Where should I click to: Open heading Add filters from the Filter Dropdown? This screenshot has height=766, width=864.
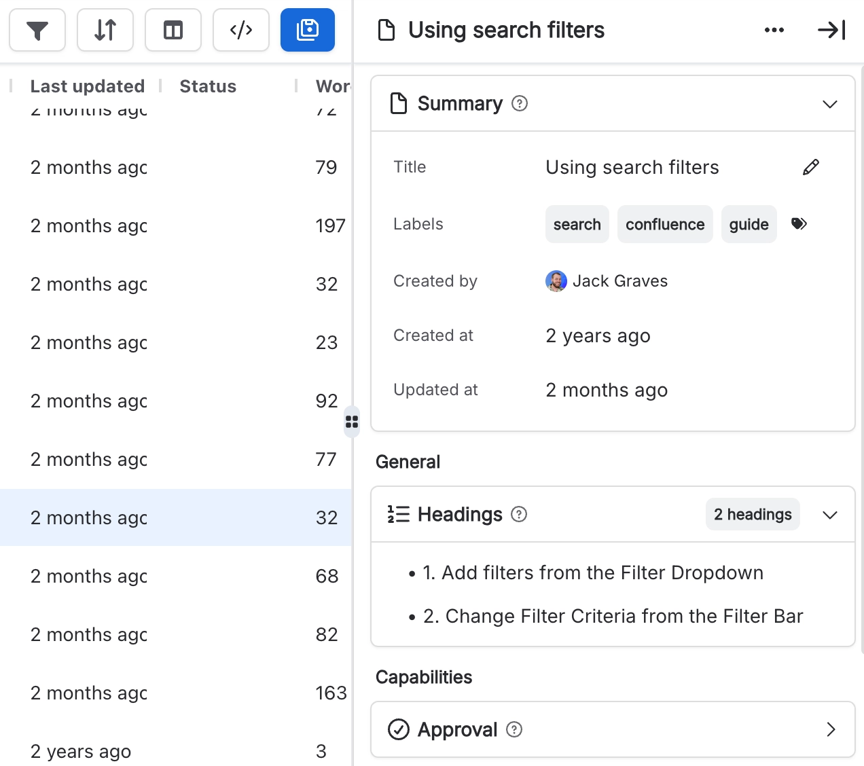pos(593,572)
